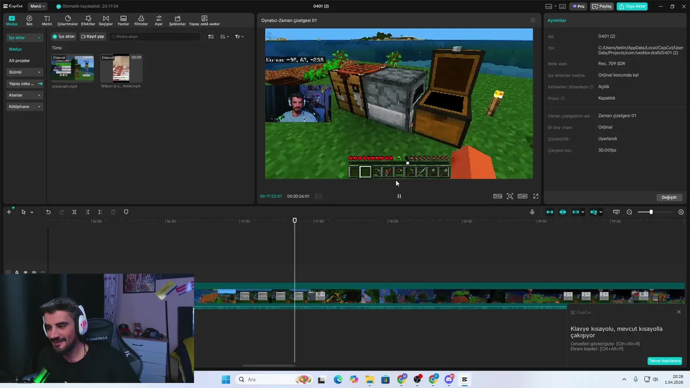This screenshot has width=690, height=388.
Task: Click the Split clip tool
Action: 74,212
